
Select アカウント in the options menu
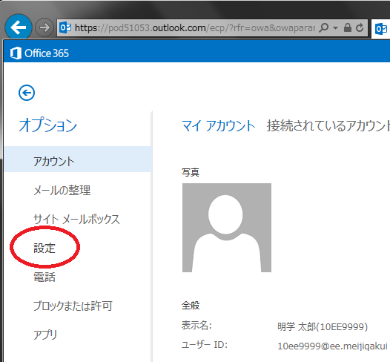[x=78, y=159]
